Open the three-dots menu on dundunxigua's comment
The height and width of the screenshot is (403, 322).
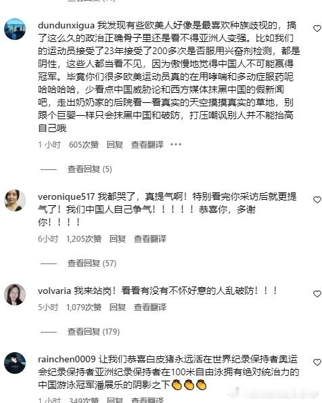click(176, 144)
